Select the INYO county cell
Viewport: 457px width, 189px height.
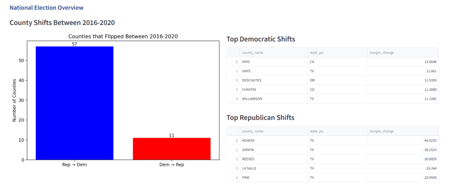pos(246,62)
